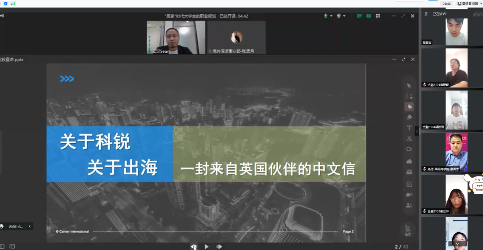This screenshot has width=483, height=250.
Task: Open the grid layout view icon
Action: (378, 16)
